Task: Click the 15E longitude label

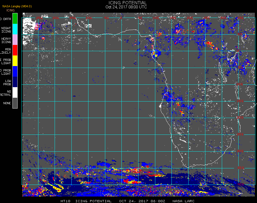Action: point(173,18)
